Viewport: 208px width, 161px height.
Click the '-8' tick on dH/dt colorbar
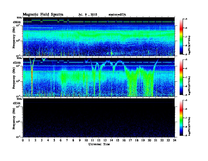[x=186, y=46]
